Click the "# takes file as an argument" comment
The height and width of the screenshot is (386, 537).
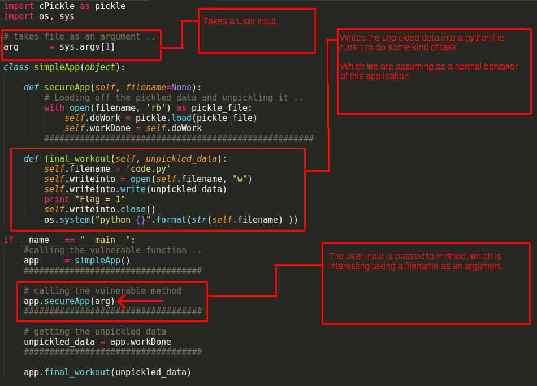point(79,37)
